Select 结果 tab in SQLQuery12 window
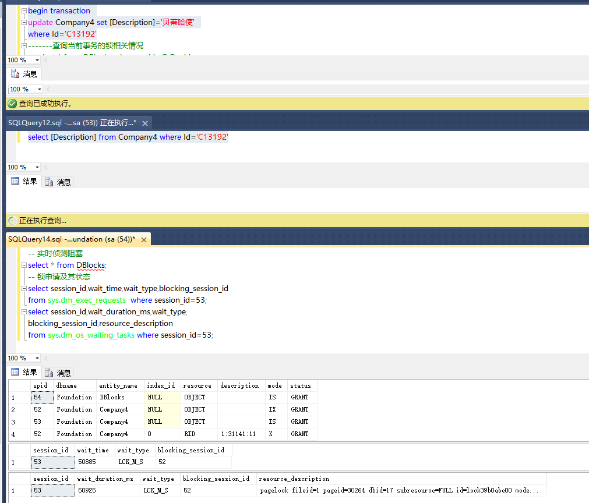Image resolution: width=589 pixels, height=503 pixels. pos(24,181)
